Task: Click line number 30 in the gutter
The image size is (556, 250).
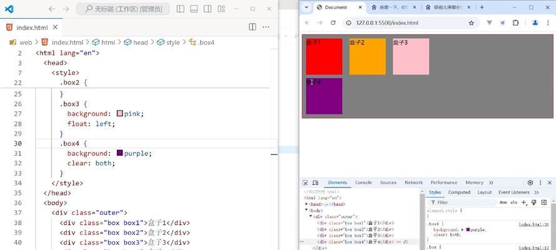Action: click(18, 143)
